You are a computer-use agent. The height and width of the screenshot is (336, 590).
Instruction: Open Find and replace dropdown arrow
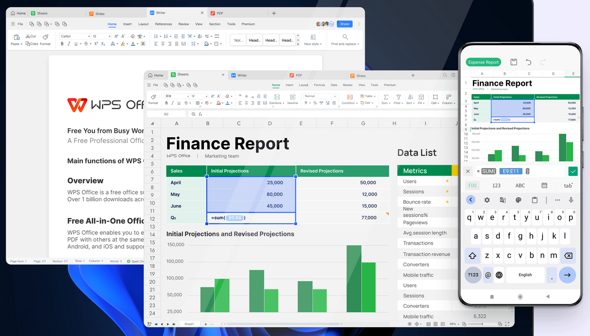358,44
